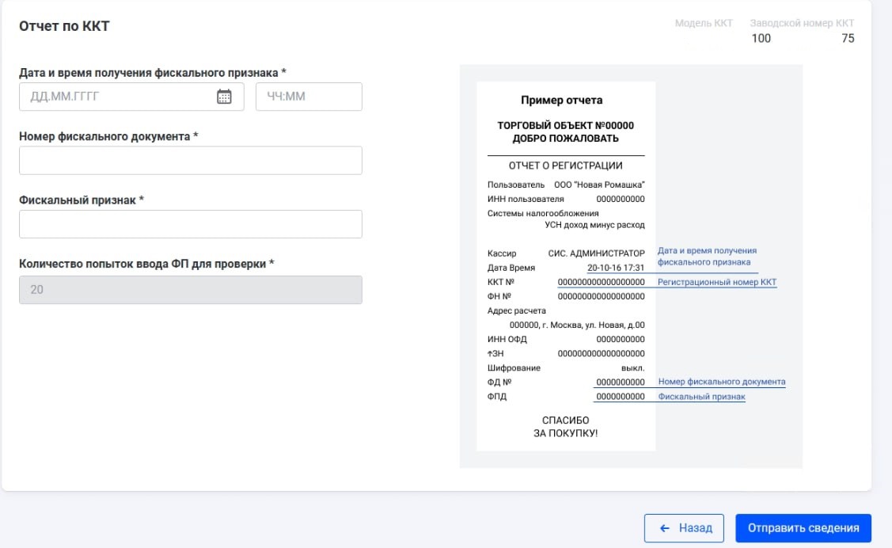Click the disabled attempts field showing 20
This screenshot has width=892, height=548.
(x=190, y=290)
